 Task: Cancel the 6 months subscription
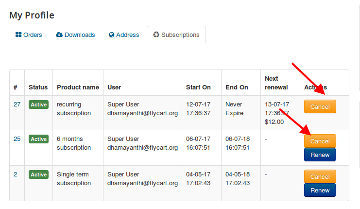pyautogui.click(x=320, y=141)
